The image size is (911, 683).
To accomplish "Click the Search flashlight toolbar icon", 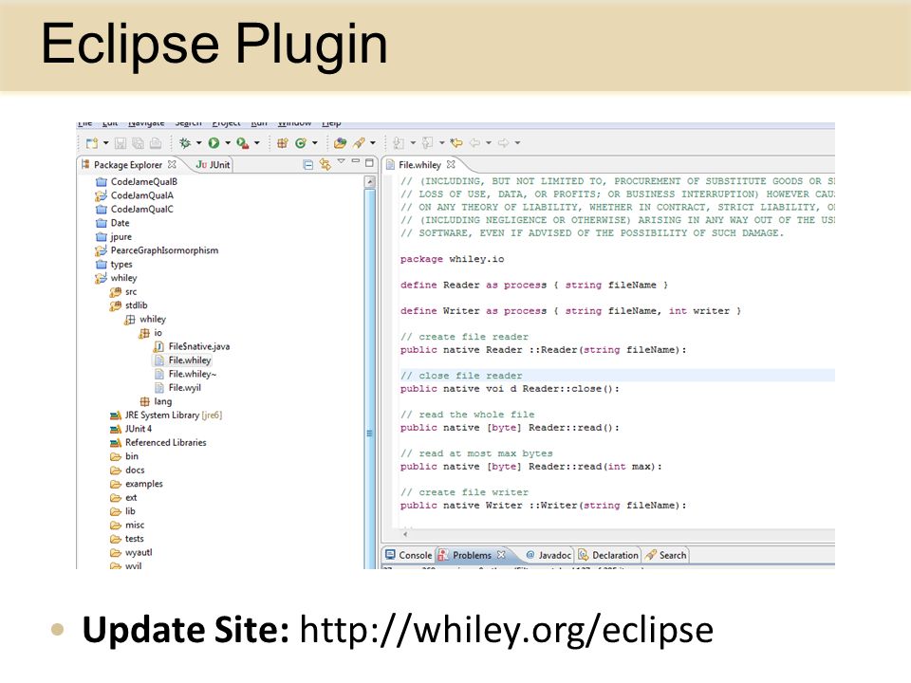I will (x=359, y=143).
